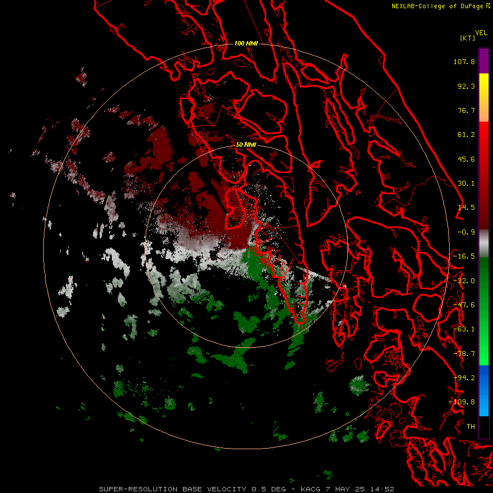Click the purple segment of the velocity colorbar
This screenshot has height=493, width=493.
[x=484, y=61]
